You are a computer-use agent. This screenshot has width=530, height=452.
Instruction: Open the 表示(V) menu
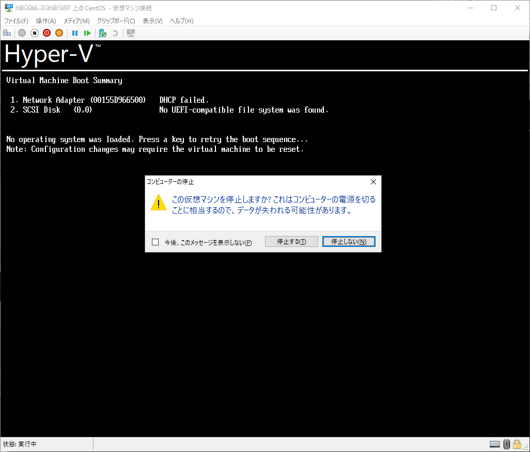pos(152,21)
